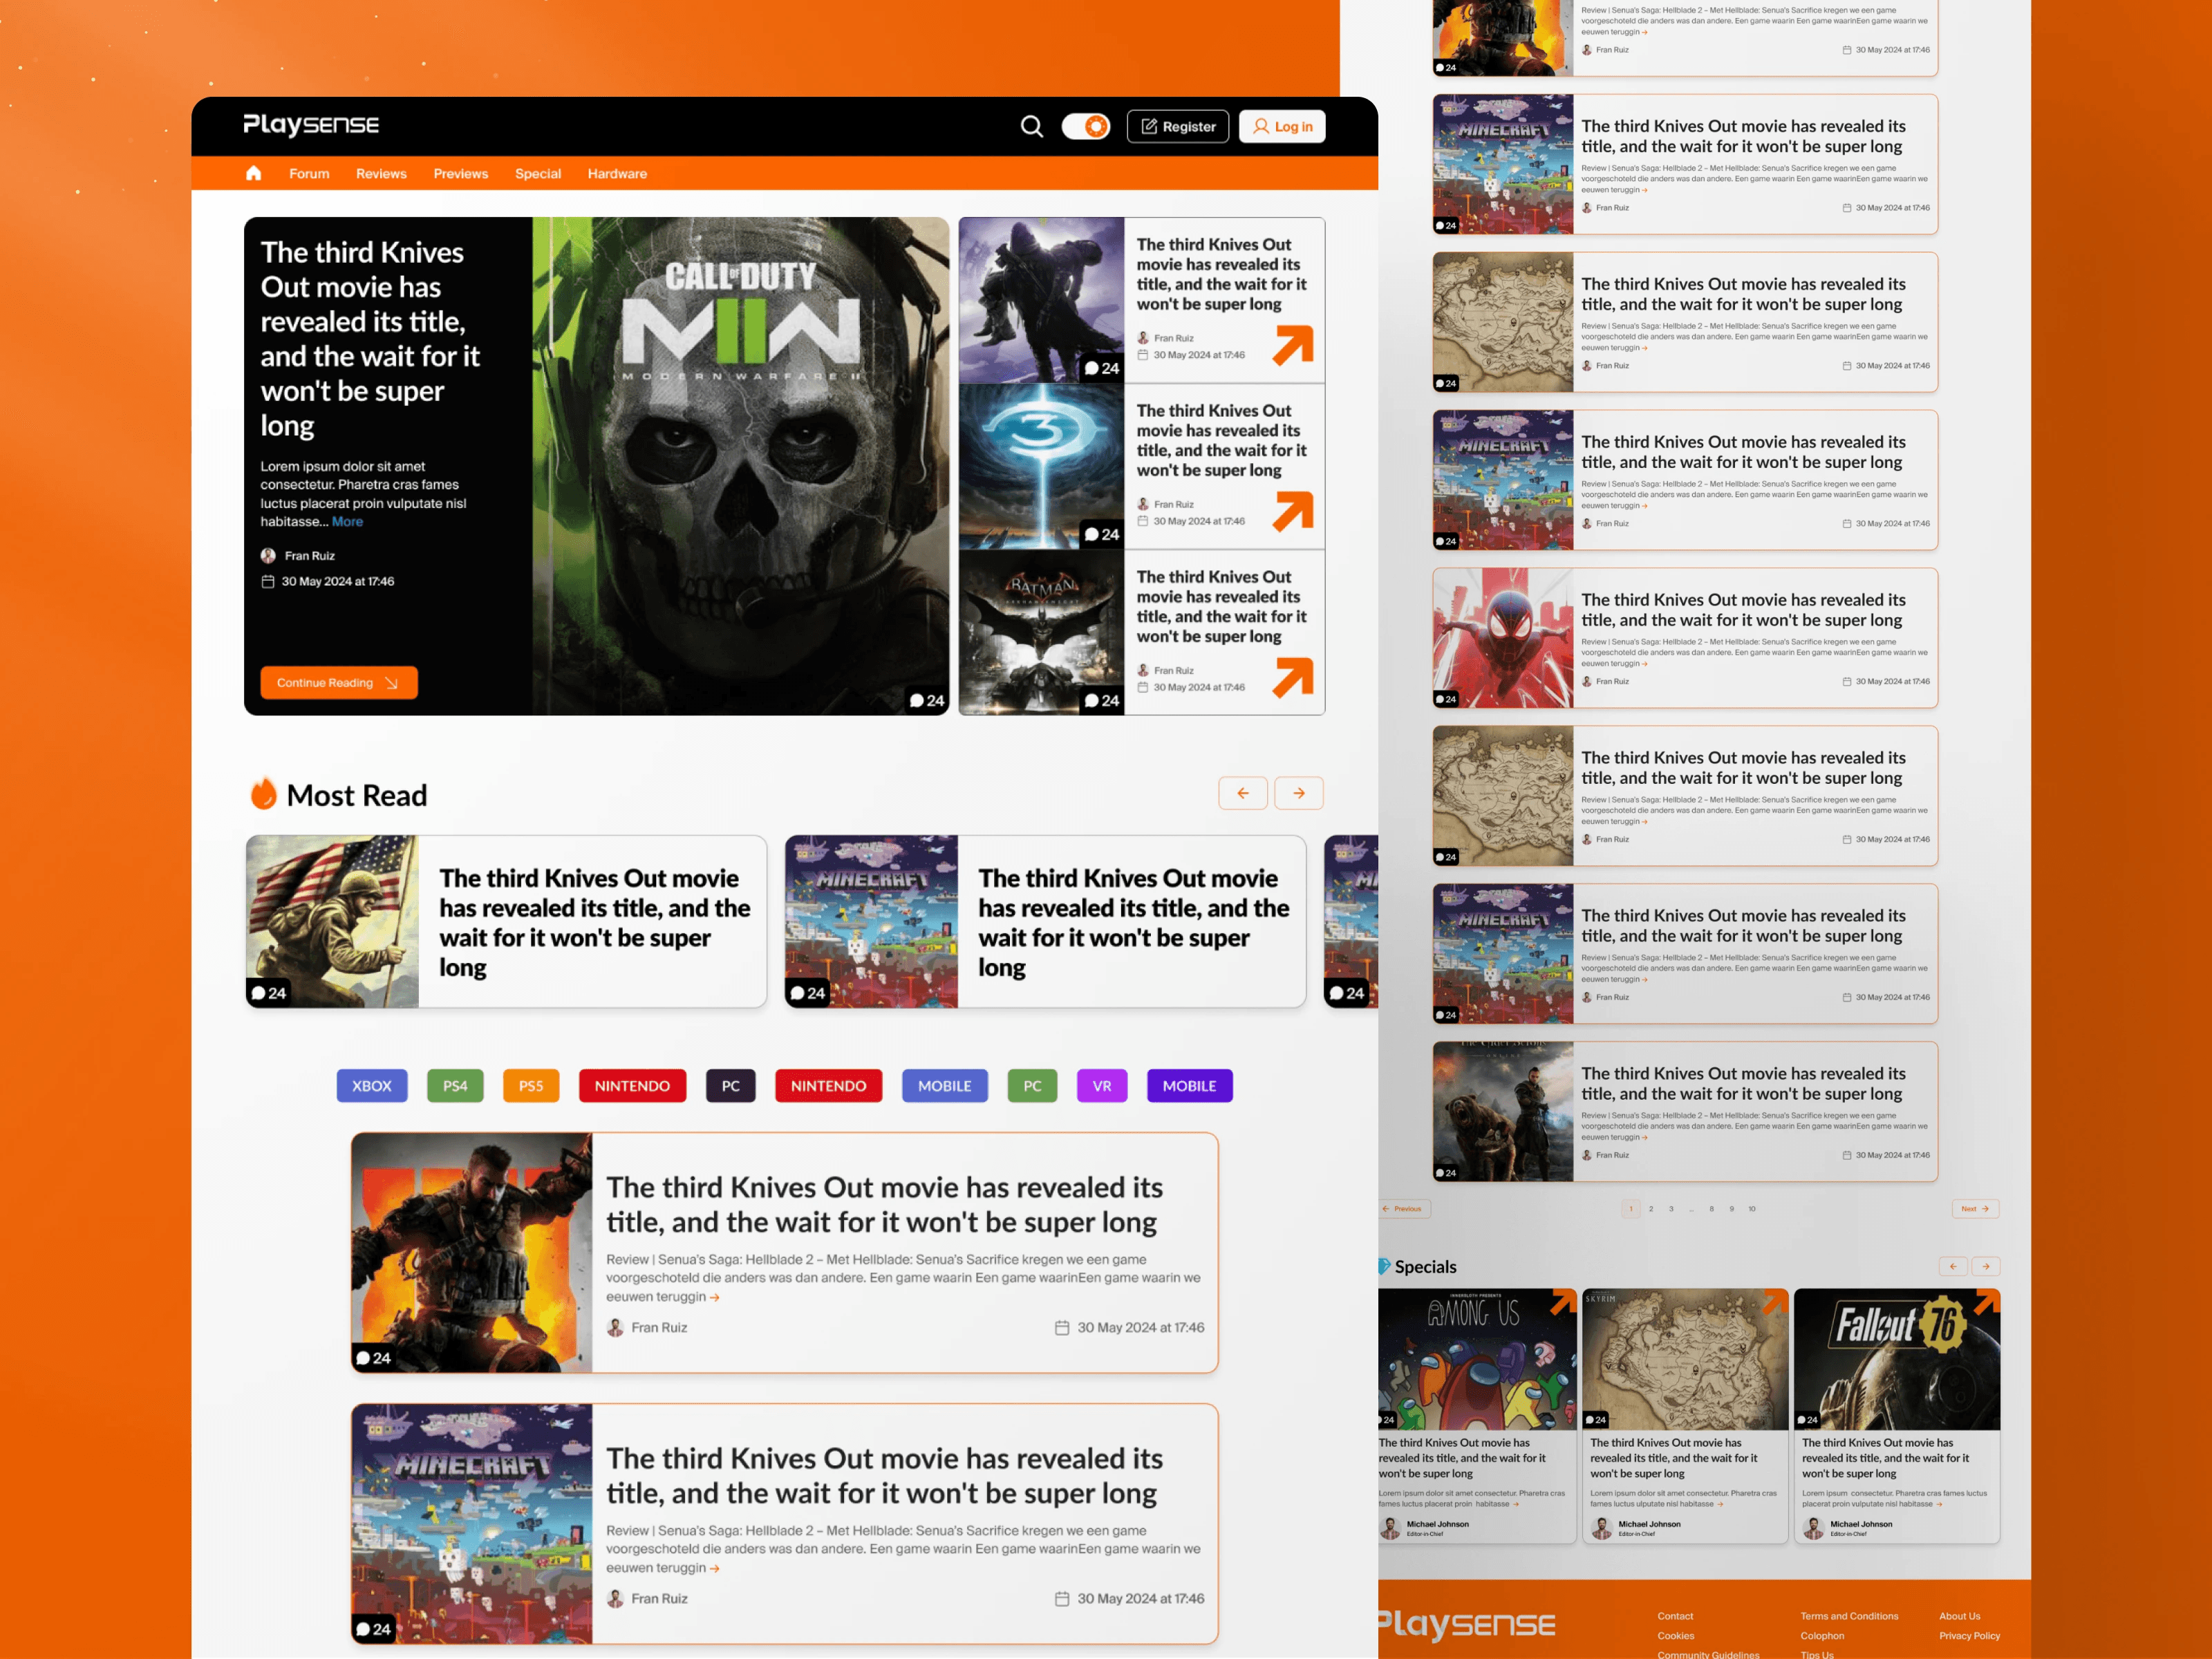This screenshot has height=1659, width=2212.
Task: Show next Most Read articles with right arrow
Action: tap(1299, 793)
